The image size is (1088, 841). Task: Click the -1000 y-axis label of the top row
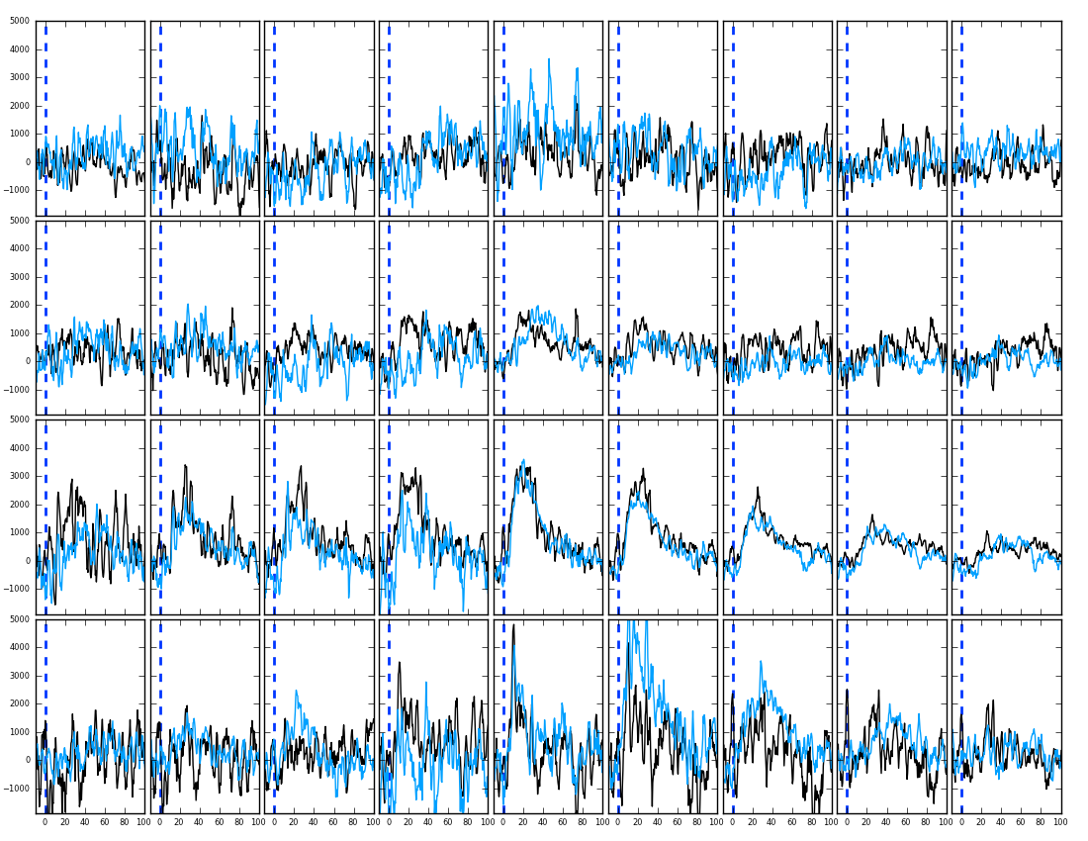tap(18, 190)
